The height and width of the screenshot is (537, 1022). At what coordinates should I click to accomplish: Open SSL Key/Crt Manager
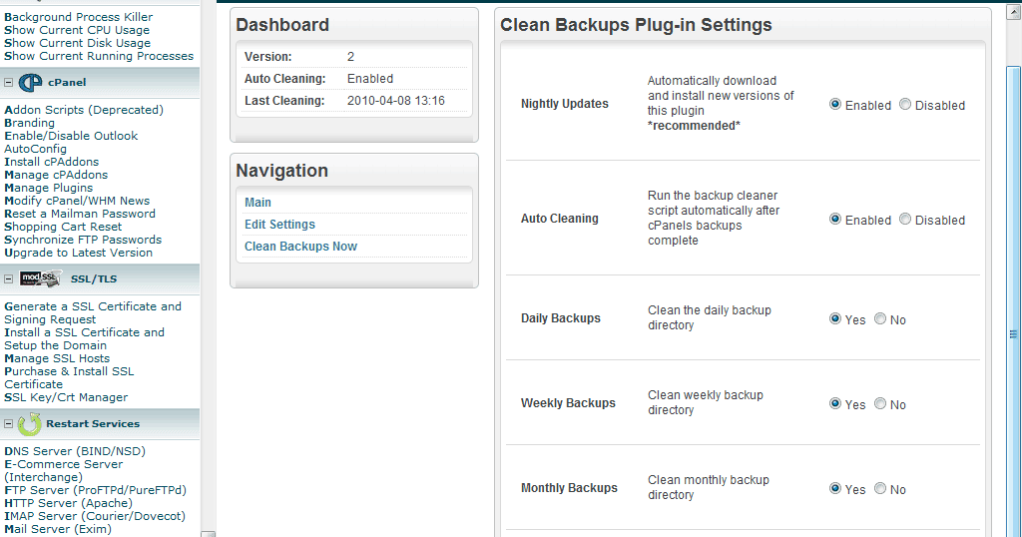point(66,398)
